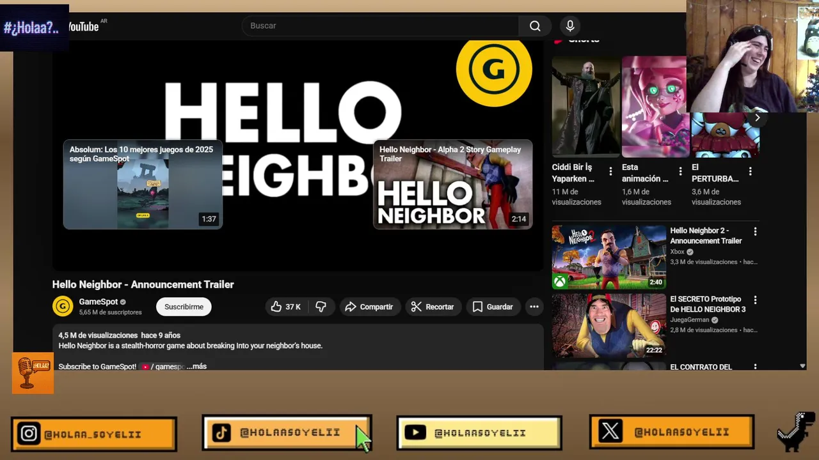
Task: Show next Shorts with arrow chevron
Action: coord(757,118)
